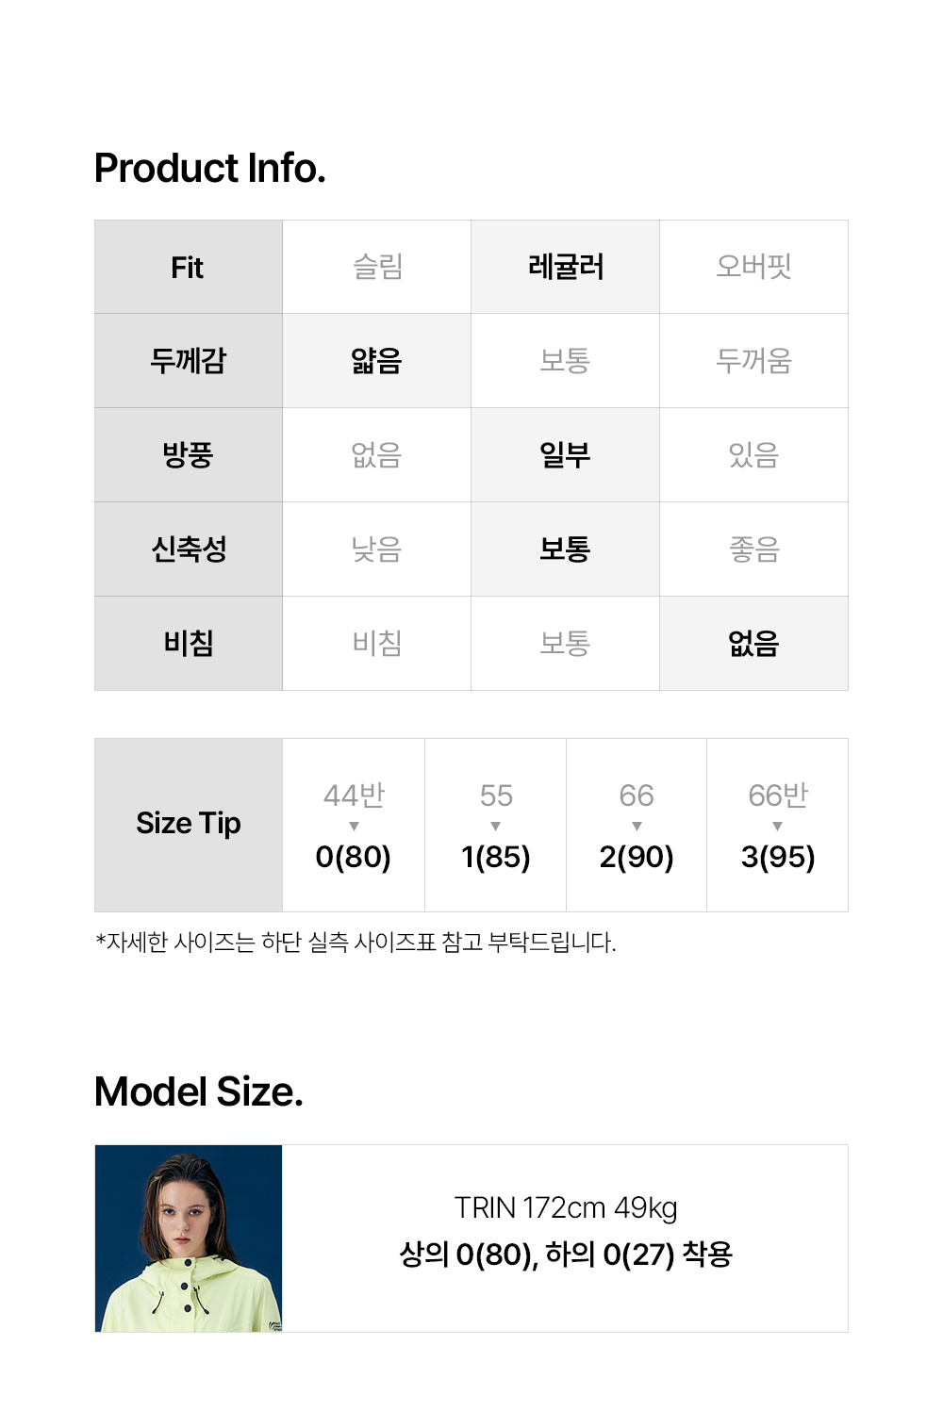
Task: Select the 레귤러 fit cell
Action: click(x=565, y=267)
